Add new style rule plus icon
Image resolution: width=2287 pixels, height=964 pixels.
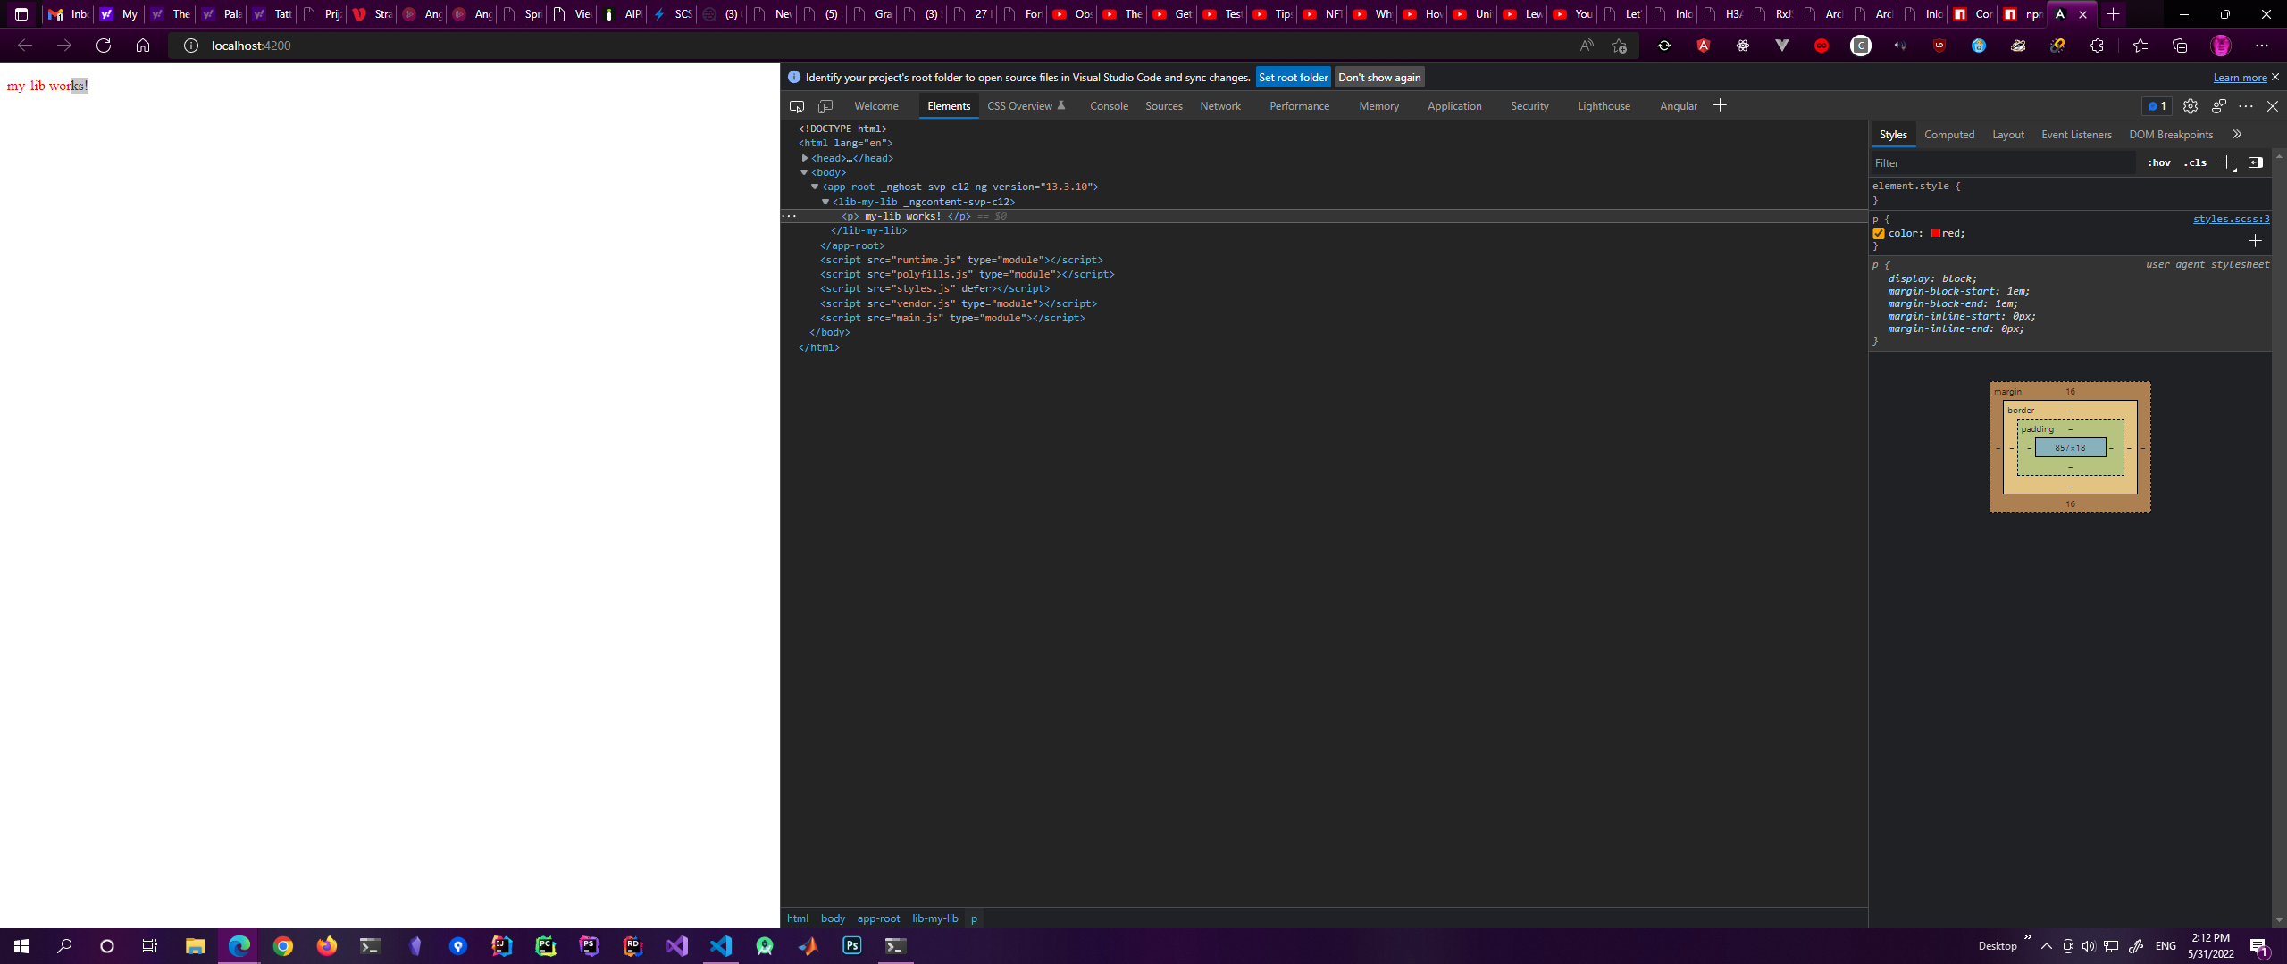pos(2227,162)
